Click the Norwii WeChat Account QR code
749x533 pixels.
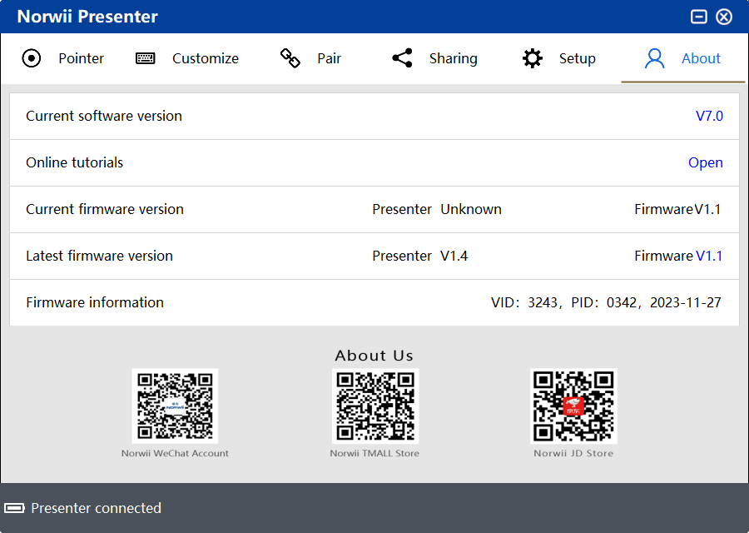click(x=175, y=406)
